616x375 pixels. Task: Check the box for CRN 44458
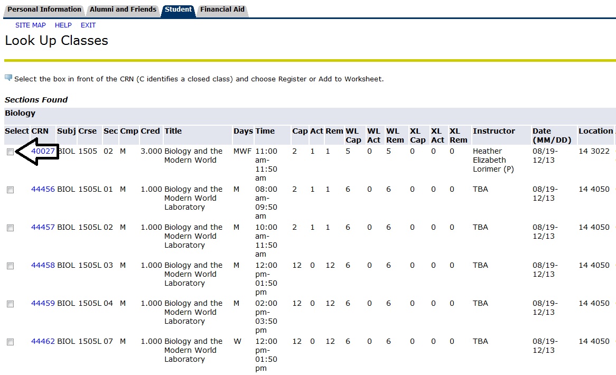tap(10, 266)
